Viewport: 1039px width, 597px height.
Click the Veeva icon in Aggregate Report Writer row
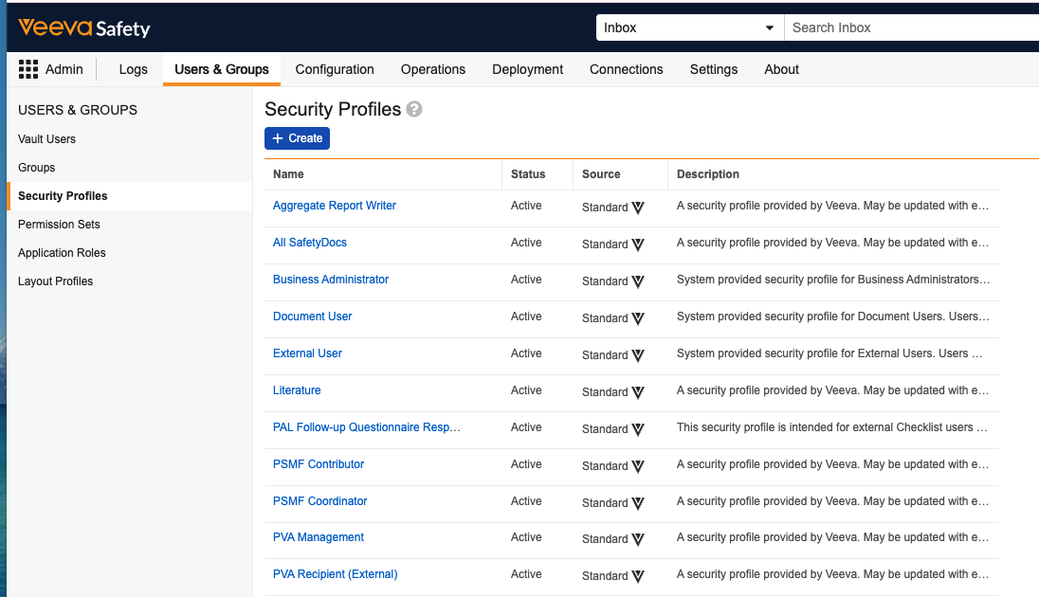[638, 208]
